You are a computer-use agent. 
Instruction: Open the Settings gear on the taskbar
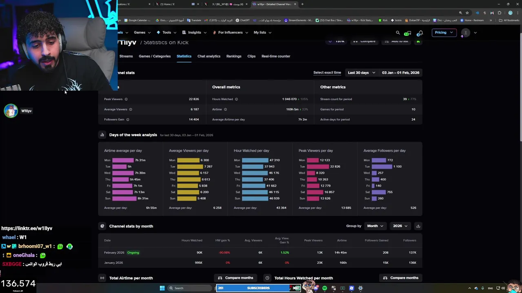tap(361, 288)
